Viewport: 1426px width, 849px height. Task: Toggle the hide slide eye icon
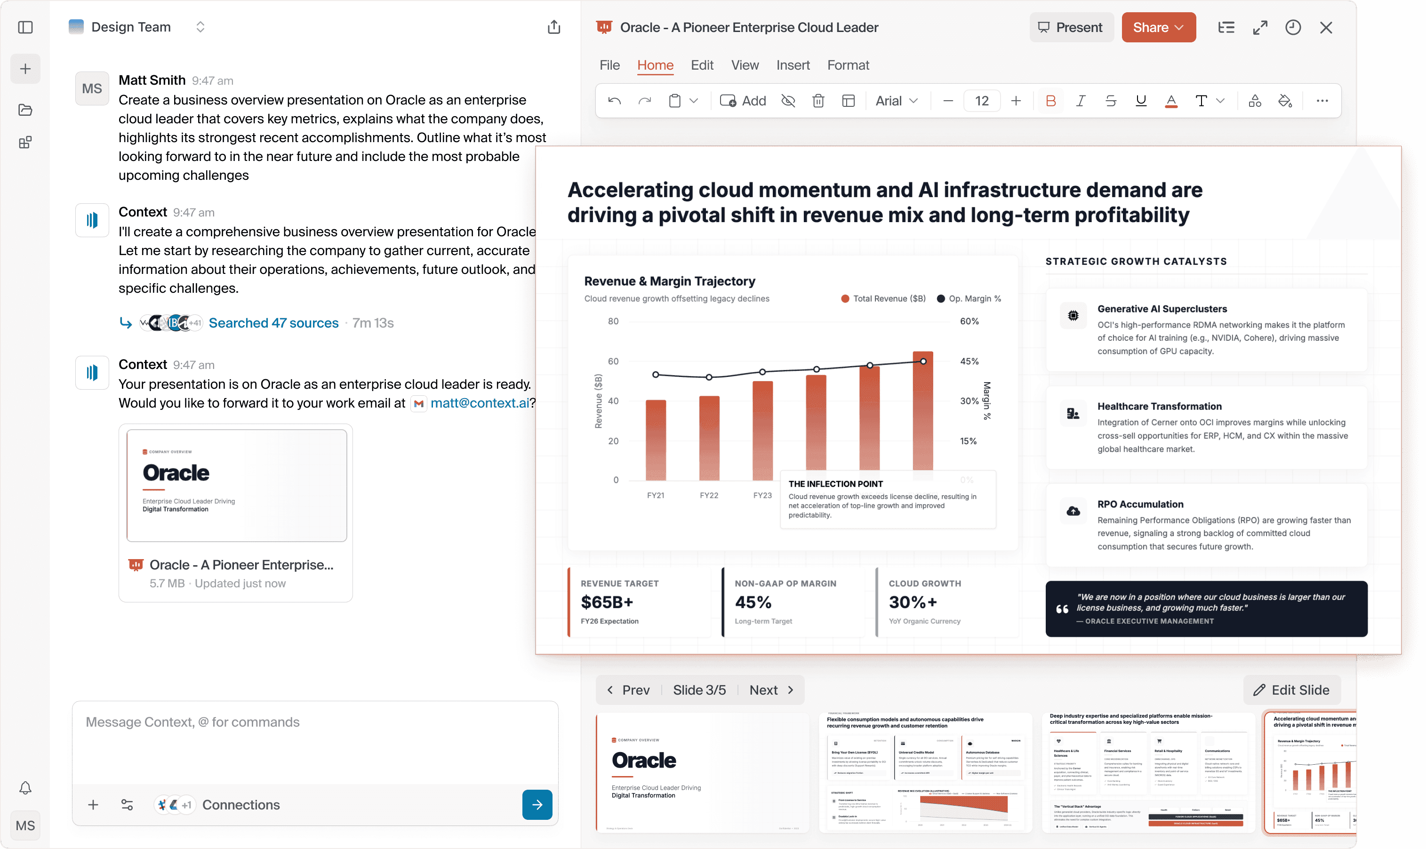[x=788, y=101]
